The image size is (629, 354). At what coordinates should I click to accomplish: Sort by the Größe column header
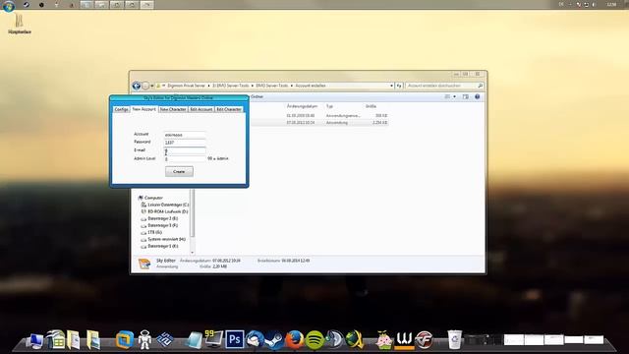tap(371, 106)
